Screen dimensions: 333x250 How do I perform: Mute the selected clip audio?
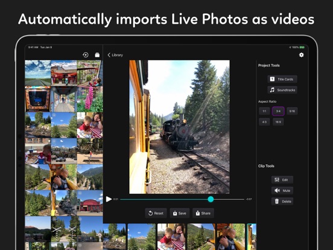coord(282,191)
